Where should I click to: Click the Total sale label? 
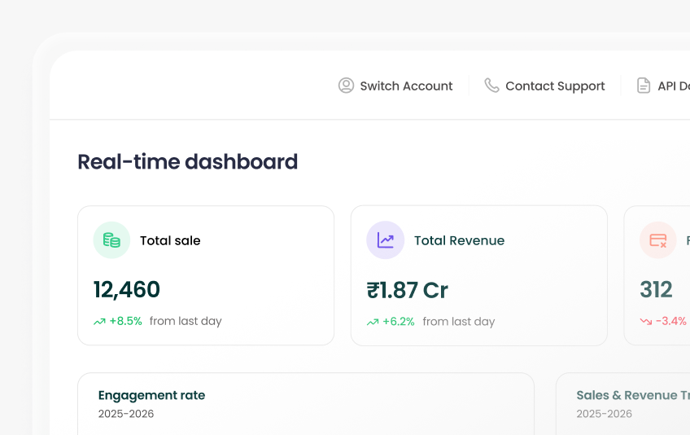(170, 240)
